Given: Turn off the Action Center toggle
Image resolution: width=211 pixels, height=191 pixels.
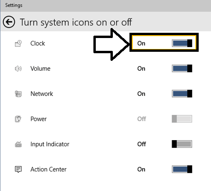Looking at the screenshot, I should [182, 169].
